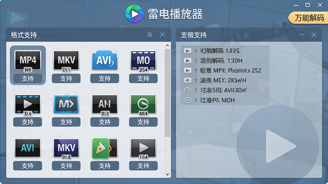Select the list row ending in 252
Image resolution: width=328 pixels, height=184 pixels.
tap(225, 71)
